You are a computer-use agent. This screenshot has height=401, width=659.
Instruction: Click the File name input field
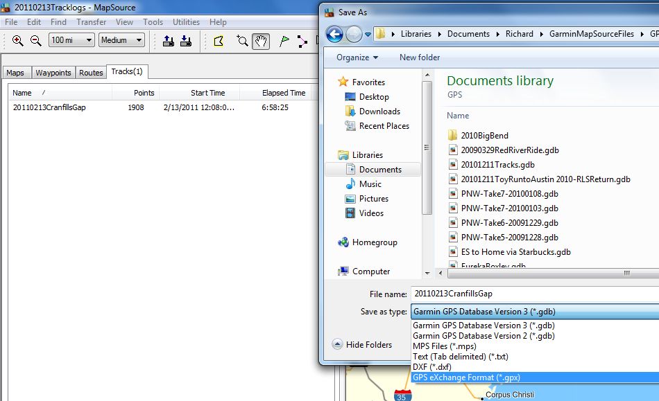(535, 294)
